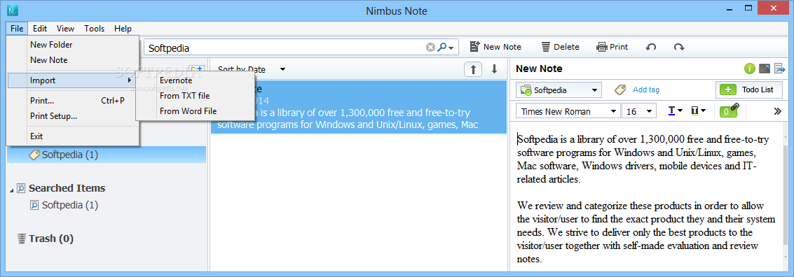794x277 pixels.
Task: Expand the highlight color dropdown arrow
Action: (x=704, y=111)
